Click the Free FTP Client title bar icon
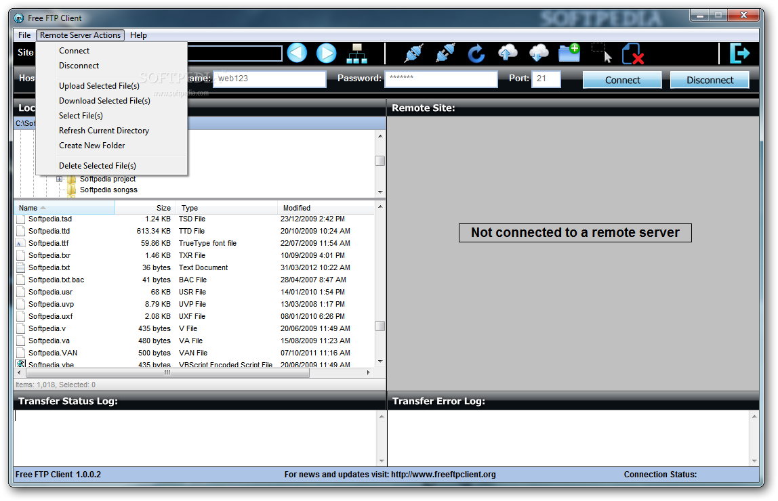778x501 pixels. click(19, 18)
